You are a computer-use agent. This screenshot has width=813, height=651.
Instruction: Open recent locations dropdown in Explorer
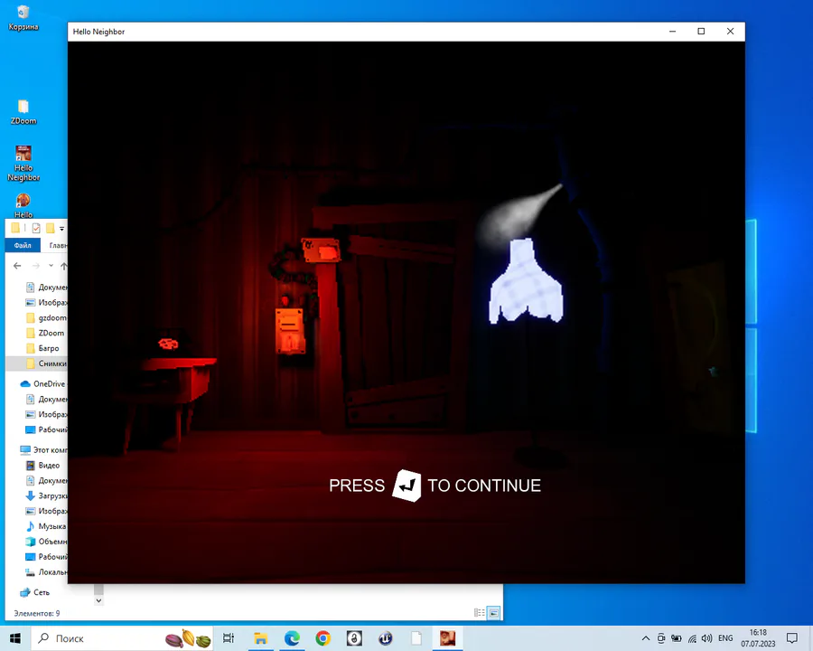[51, 266]
